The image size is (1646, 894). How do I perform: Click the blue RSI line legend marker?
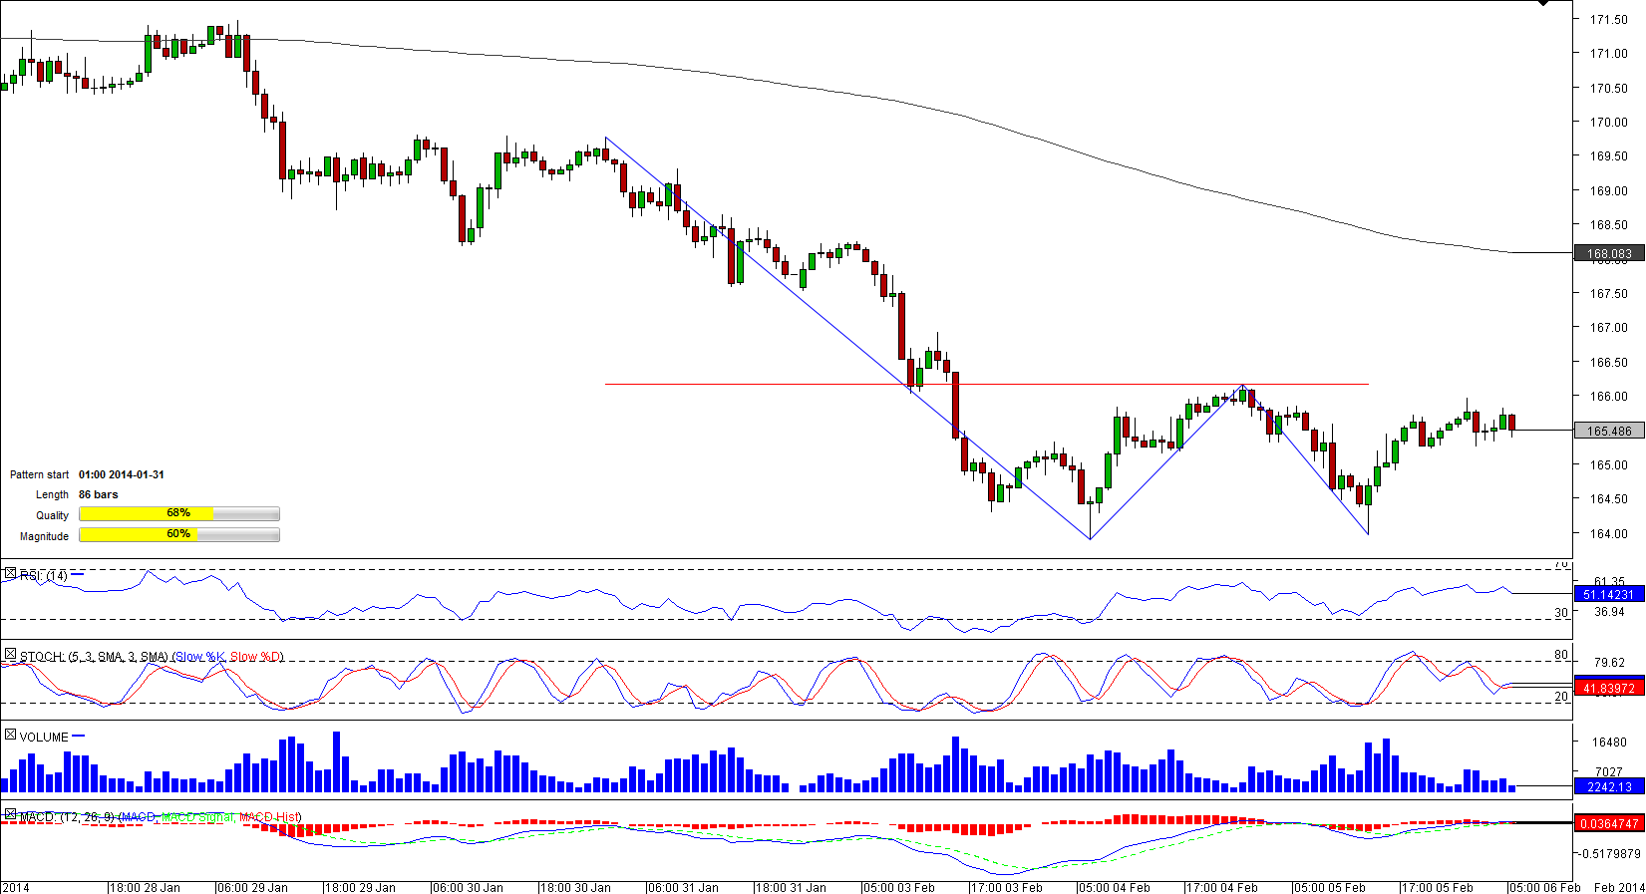click(78, 575)
